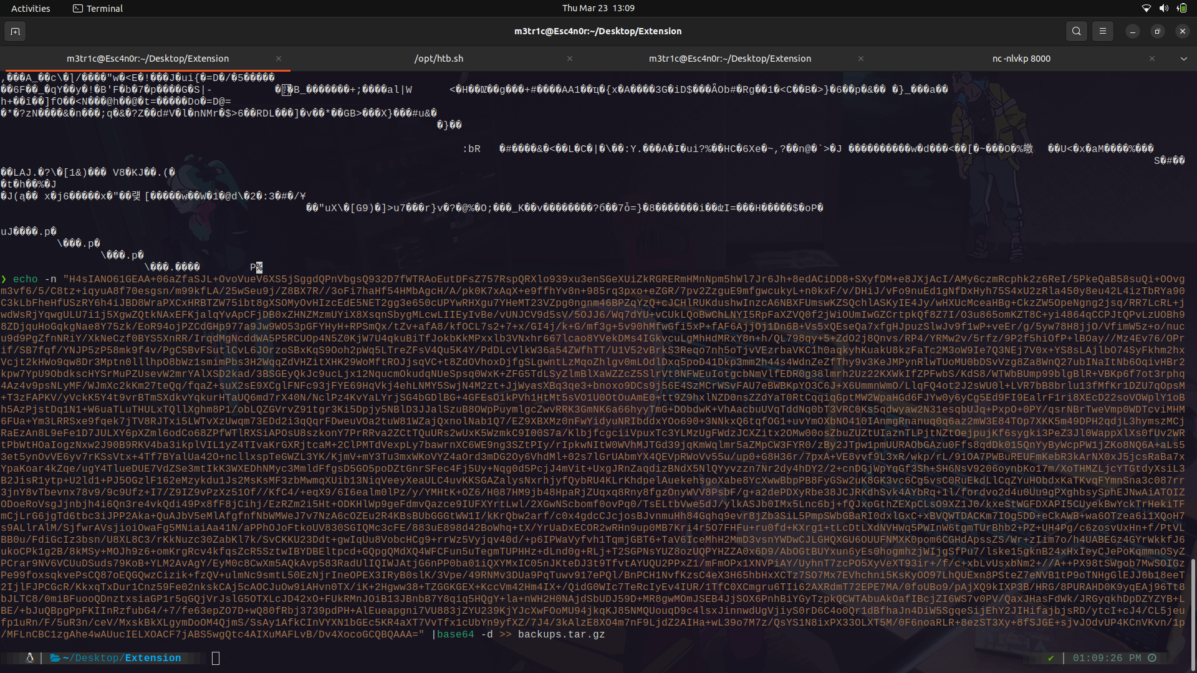Viewport: 1197px width, 673px height.
Task: Click the folder icon before ~/Desktop/Extension path
Action: pyautogui.click(x=53, y=657)
